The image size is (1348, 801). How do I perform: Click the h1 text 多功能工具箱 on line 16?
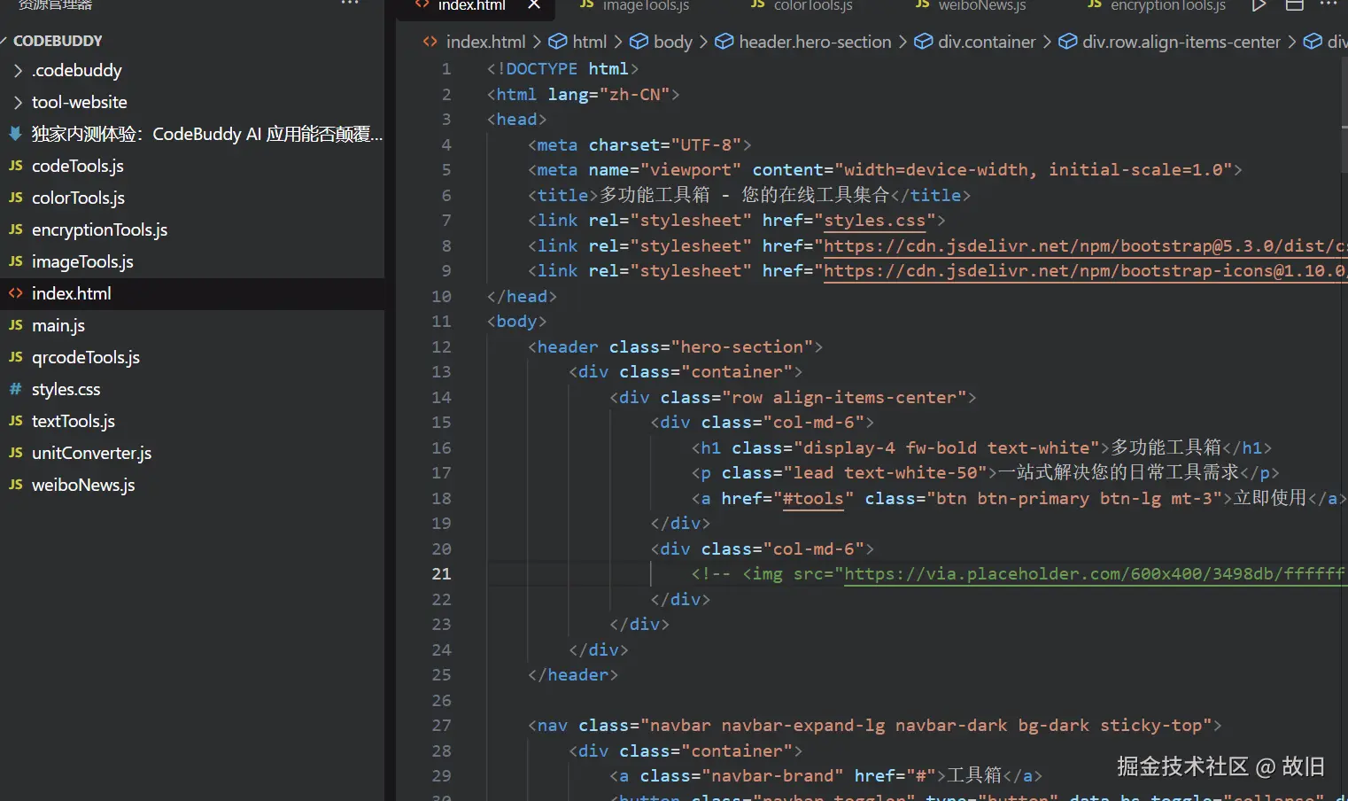point(1166,447)
